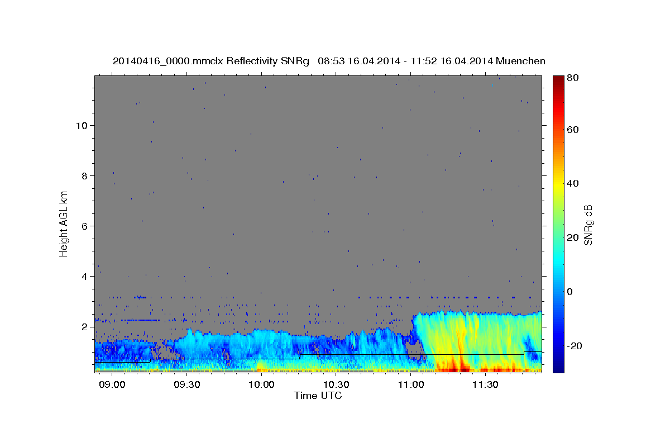Click the '09:30' time tick label
Screen dimensions: 670x447
tap(187, 384)
